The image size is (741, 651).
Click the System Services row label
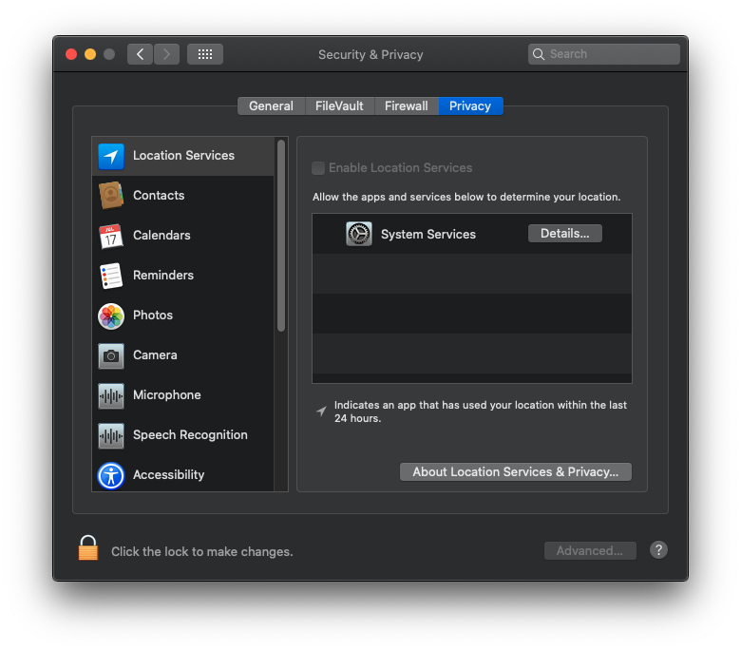tap(428, 235)
